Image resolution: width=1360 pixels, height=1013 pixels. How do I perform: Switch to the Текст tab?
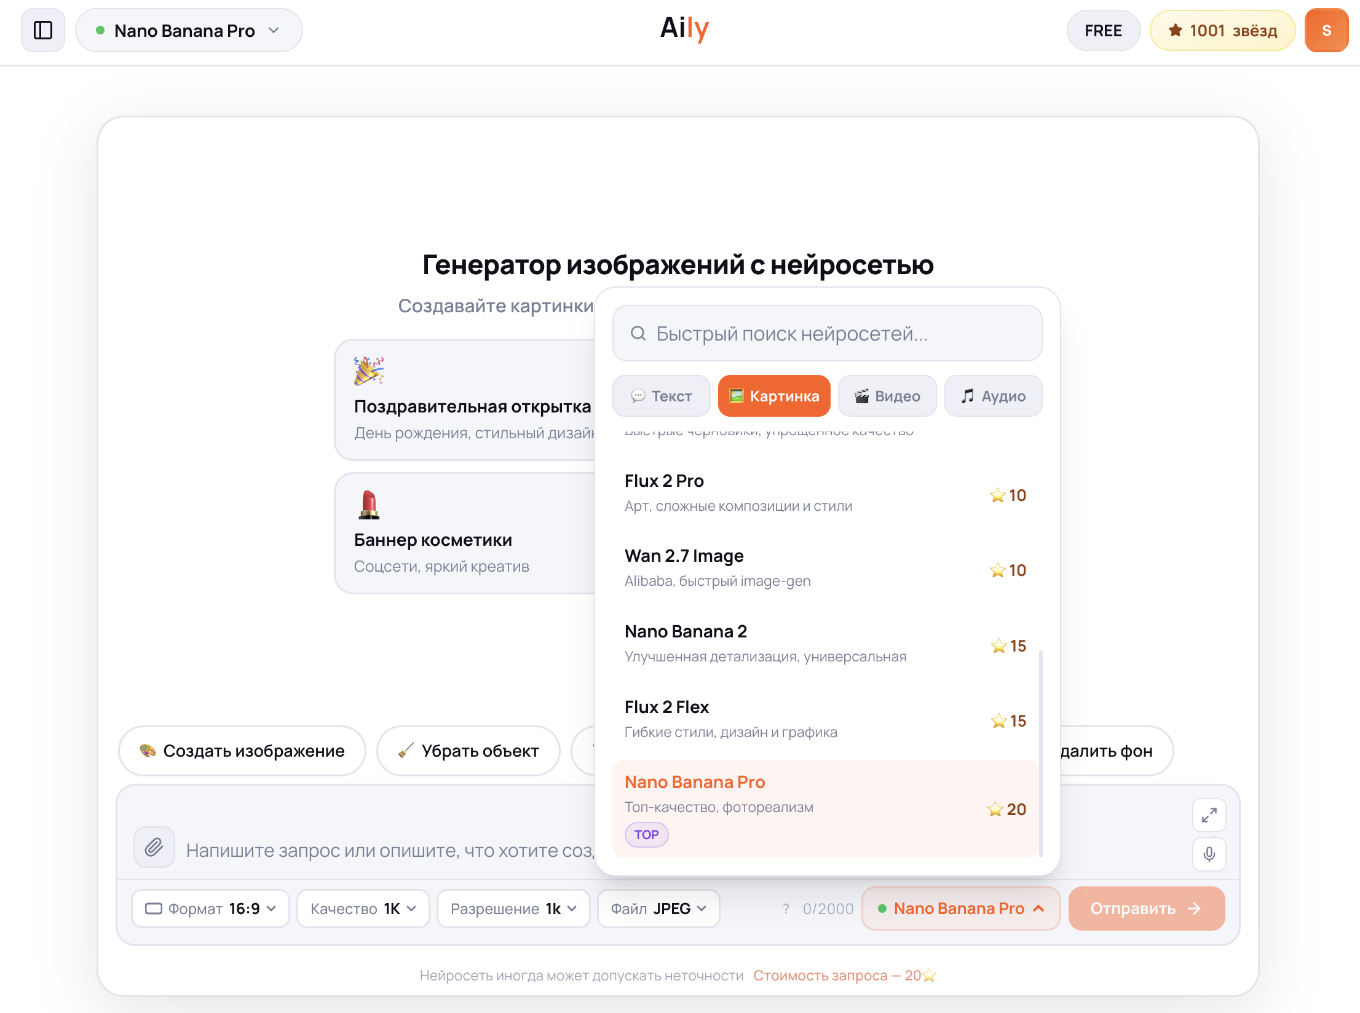[x=662, y=396]
